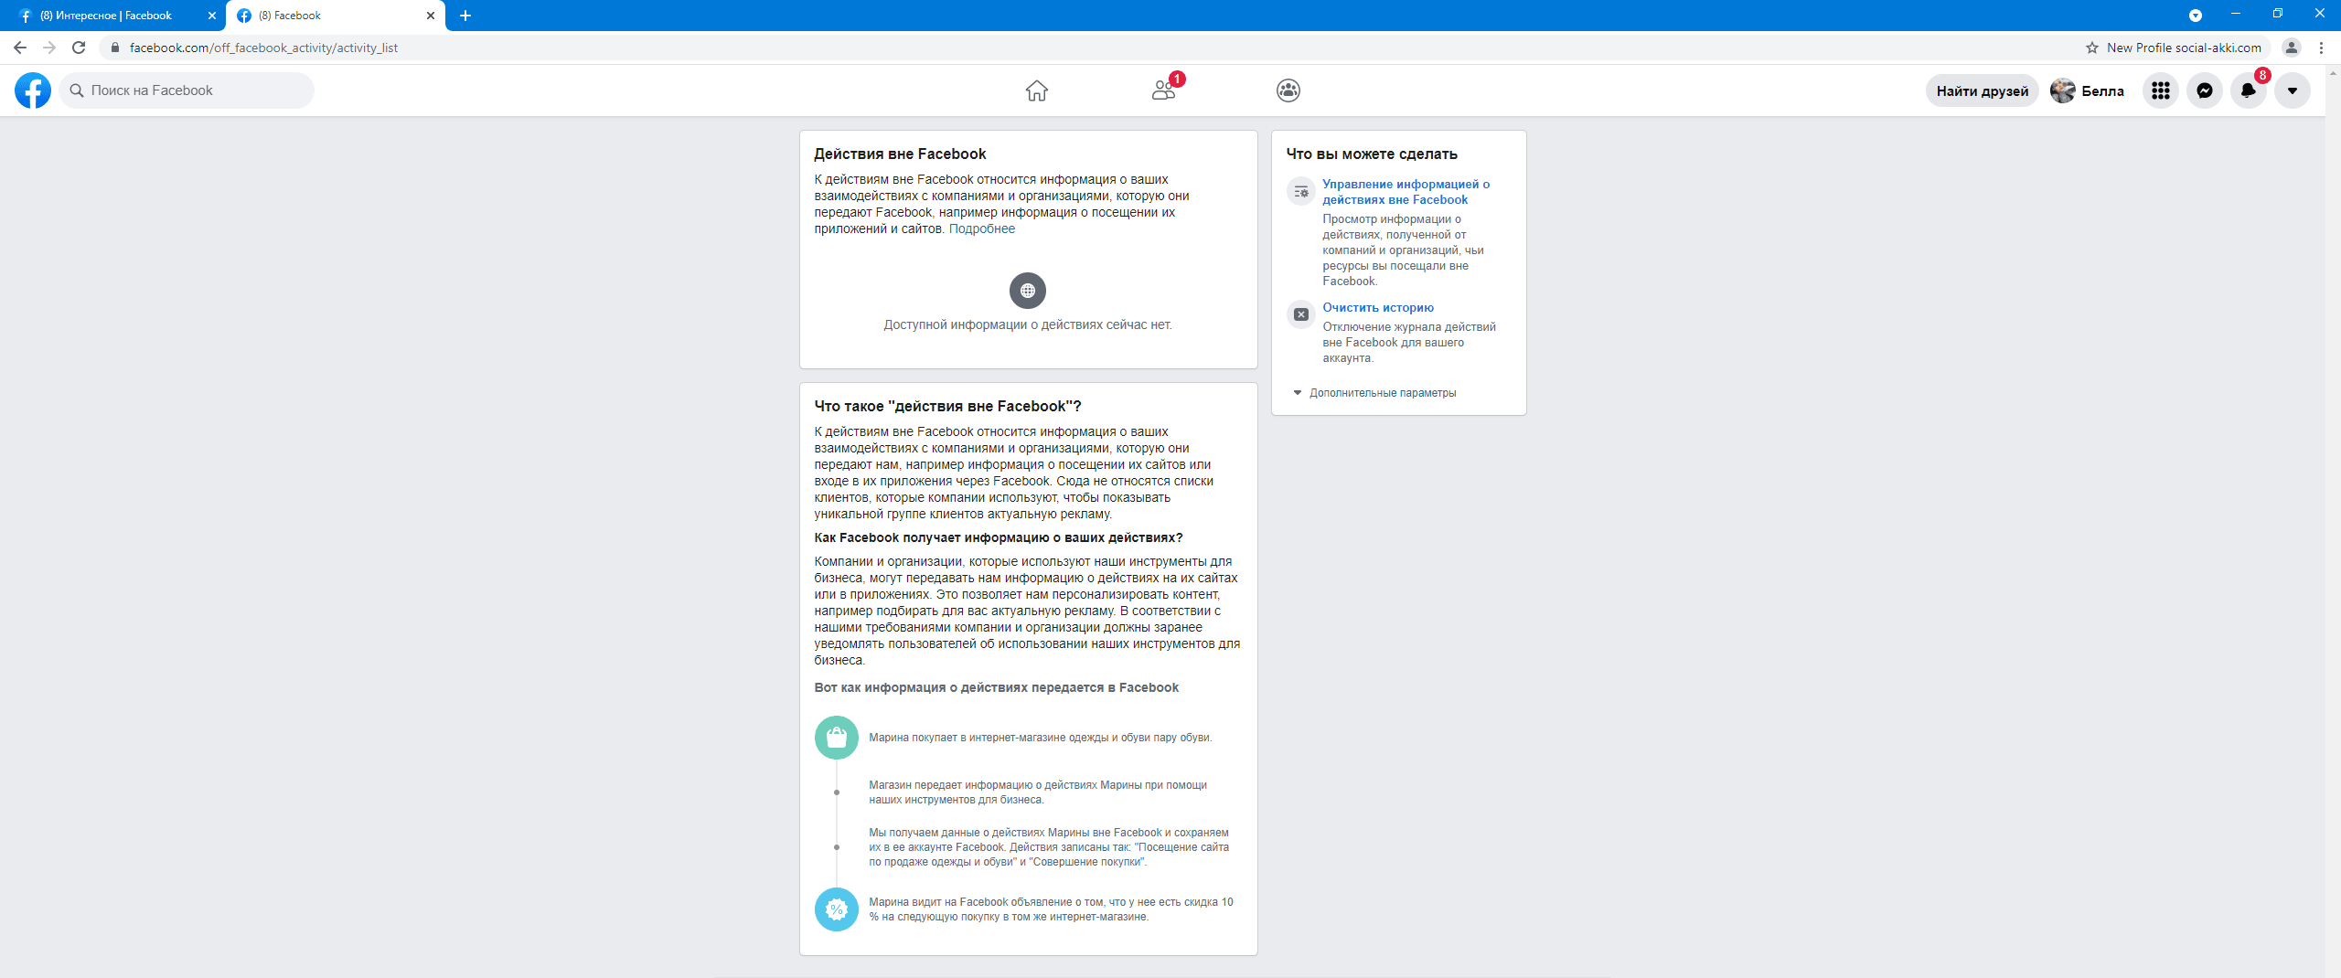
Task: Restore down the Chrome window
Action: 2278,14
